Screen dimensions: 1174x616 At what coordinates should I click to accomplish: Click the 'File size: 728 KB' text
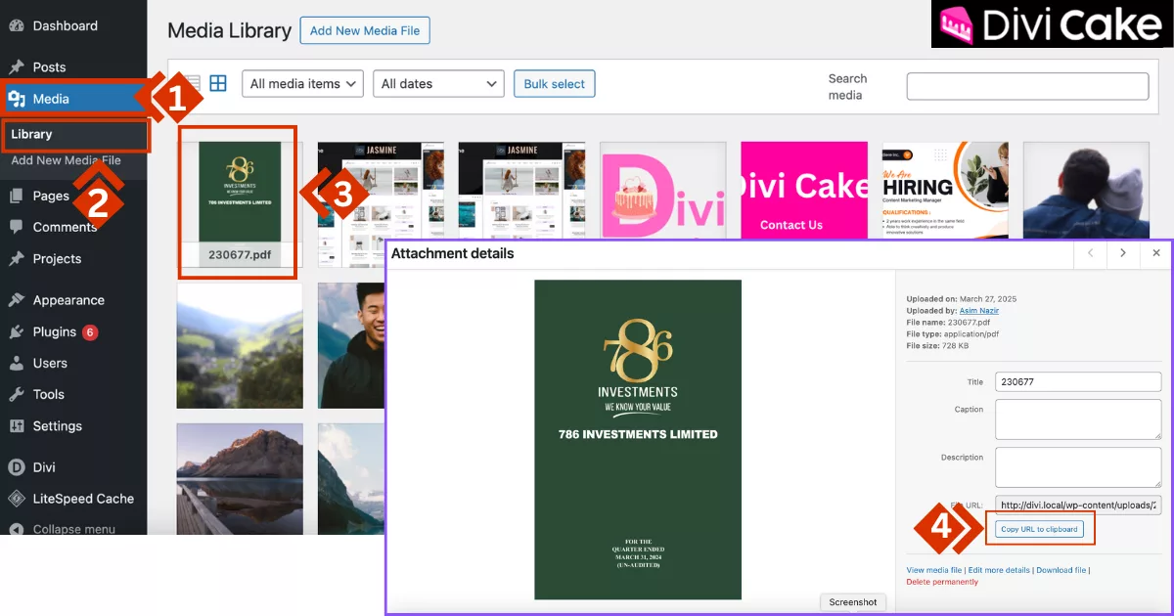coord(936,345)
